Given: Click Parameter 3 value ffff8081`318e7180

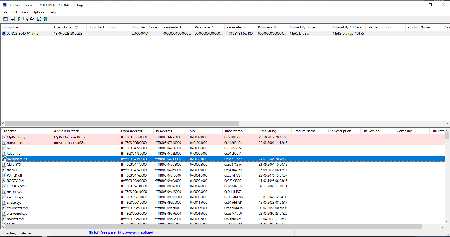Looking at the screenshot, I should [x=240, y=34].
